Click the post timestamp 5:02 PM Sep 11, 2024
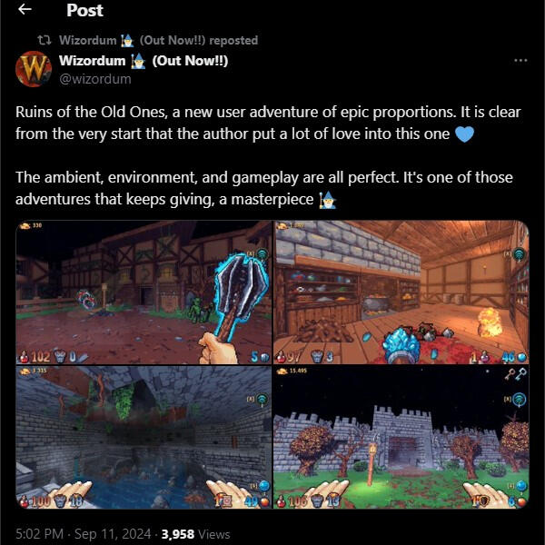This screenshot has height=545, width=545. pos(84,534)
